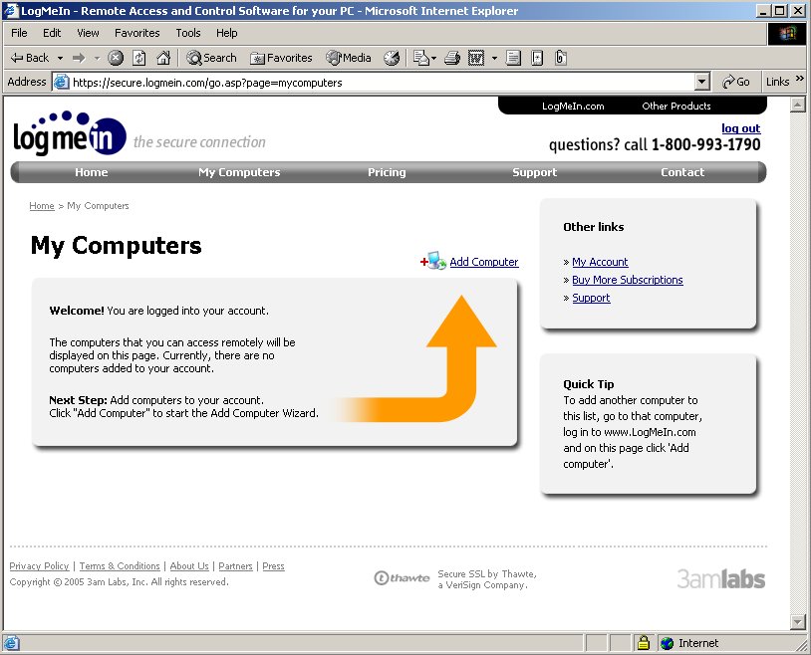Image resolution: width=811 pixels, height=655 pixels.
Task: Open LogMeIn.com in the black top strip
Action: click(x=573, y=106)
